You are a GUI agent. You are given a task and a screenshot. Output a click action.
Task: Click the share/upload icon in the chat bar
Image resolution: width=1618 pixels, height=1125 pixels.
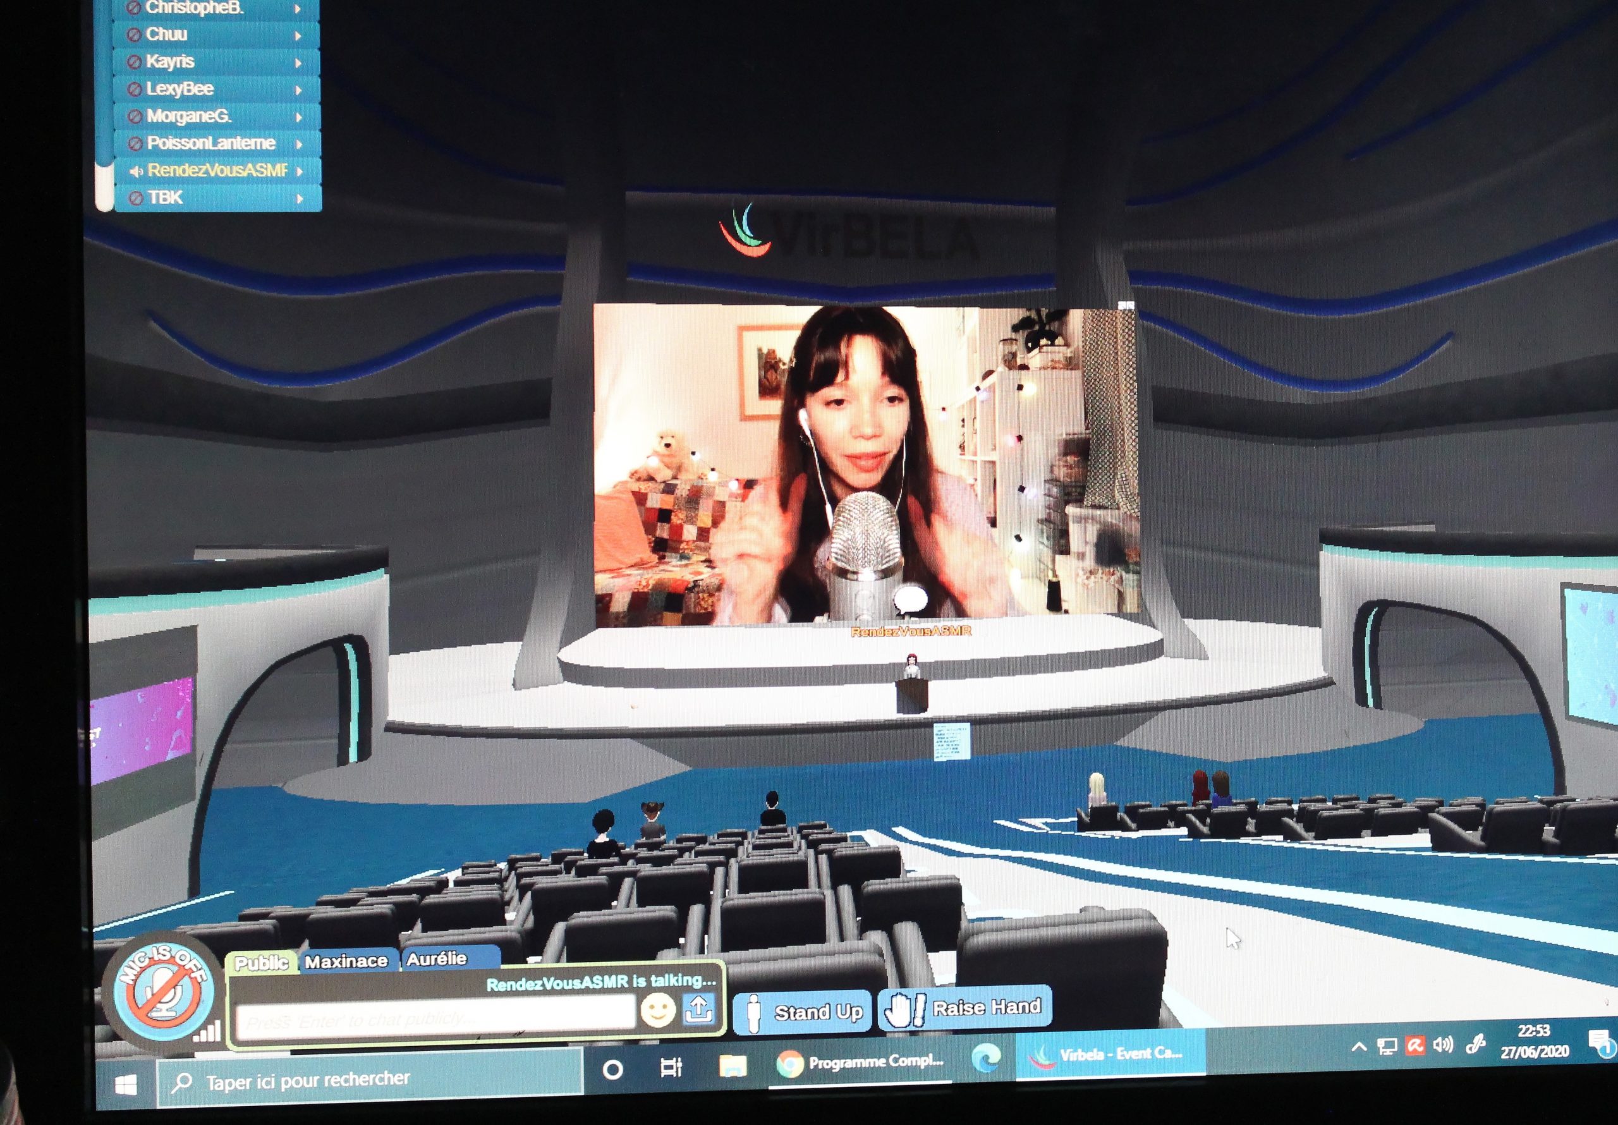tap(699, 1009)
